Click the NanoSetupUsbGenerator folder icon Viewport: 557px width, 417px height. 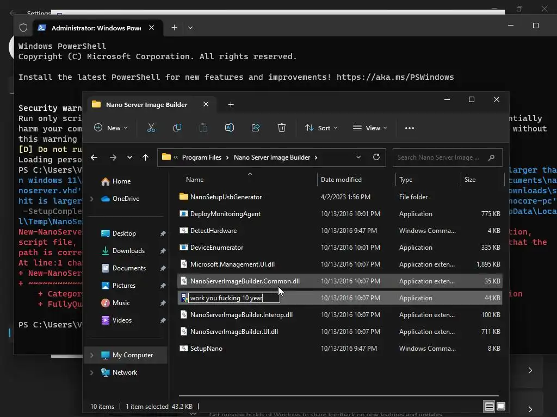pyautogui.click(x=184, y=197)
